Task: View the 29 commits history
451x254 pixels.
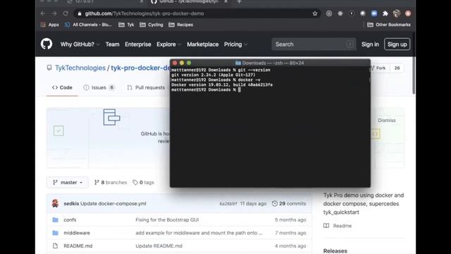Action: (x=289, y=204)
